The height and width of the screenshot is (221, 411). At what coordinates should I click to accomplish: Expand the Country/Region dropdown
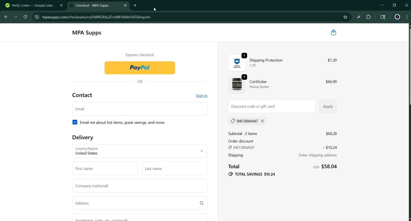140,151
